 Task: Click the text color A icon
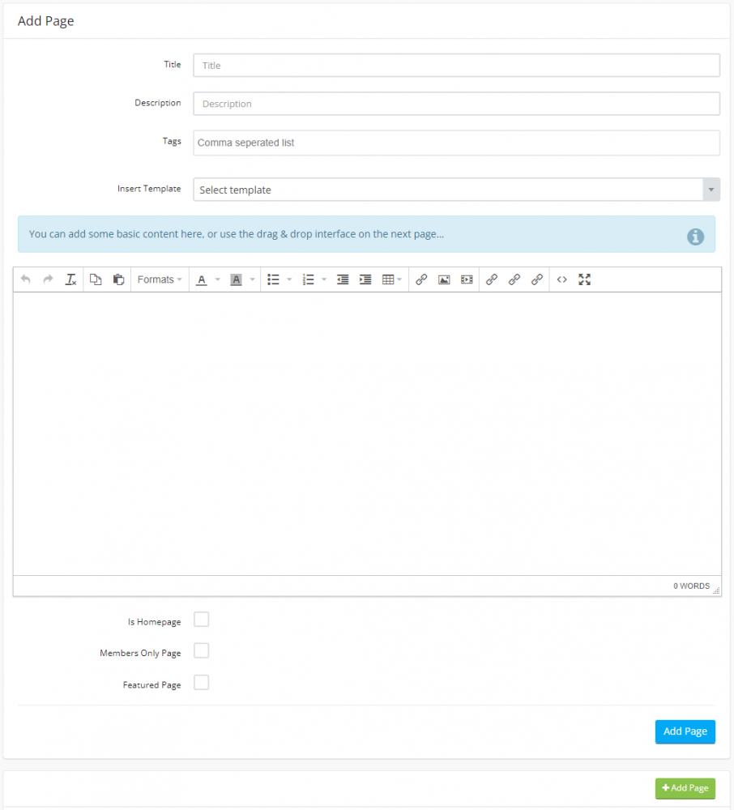pyautogui.click(x=202, y=279)
